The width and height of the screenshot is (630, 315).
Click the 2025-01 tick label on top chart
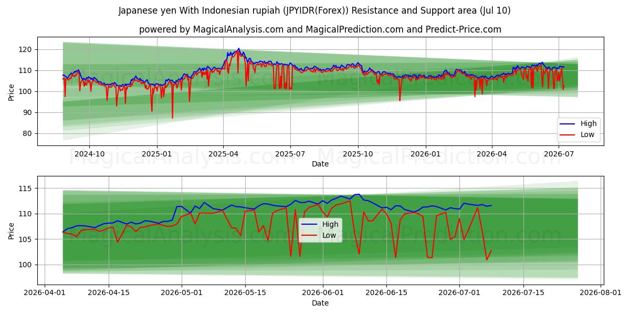pos(157,154)
